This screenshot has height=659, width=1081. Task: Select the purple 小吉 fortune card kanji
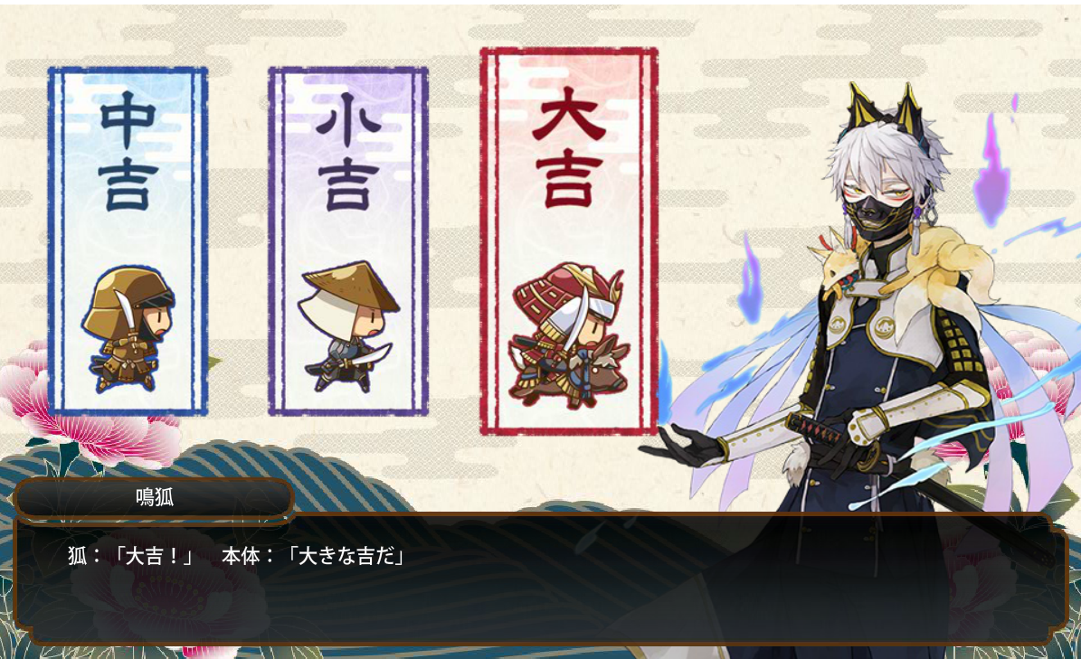tap(347, 151)
